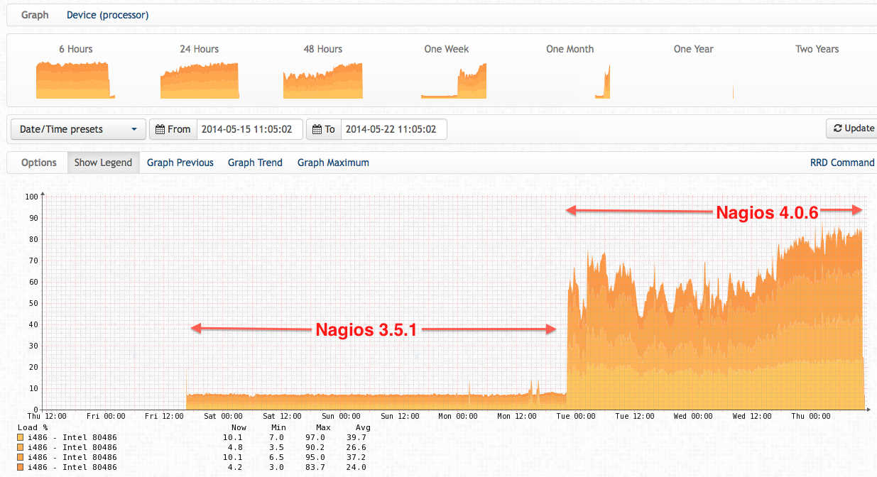Click the From date input field
This screenshot has height=477, width=877.
(x=249, y=129)
